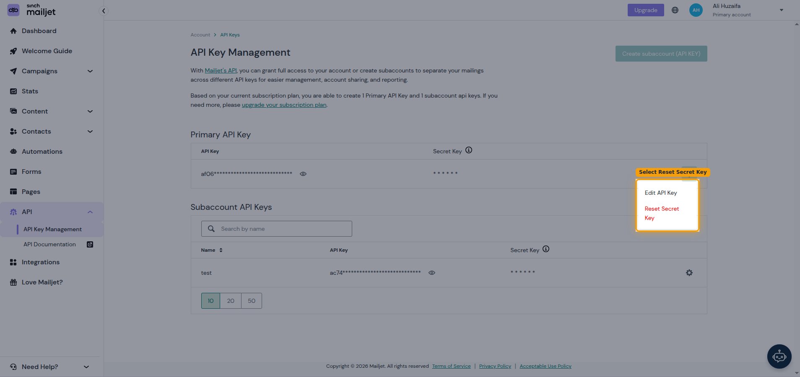
Task: Expand the Campaigns submenu chevron
Action: pos(90,71)
